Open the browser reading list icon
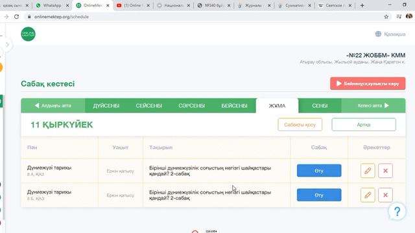Image resolution: width=415 pixels, height=233 pixels. pyautogui.click(x=399, y=17)
